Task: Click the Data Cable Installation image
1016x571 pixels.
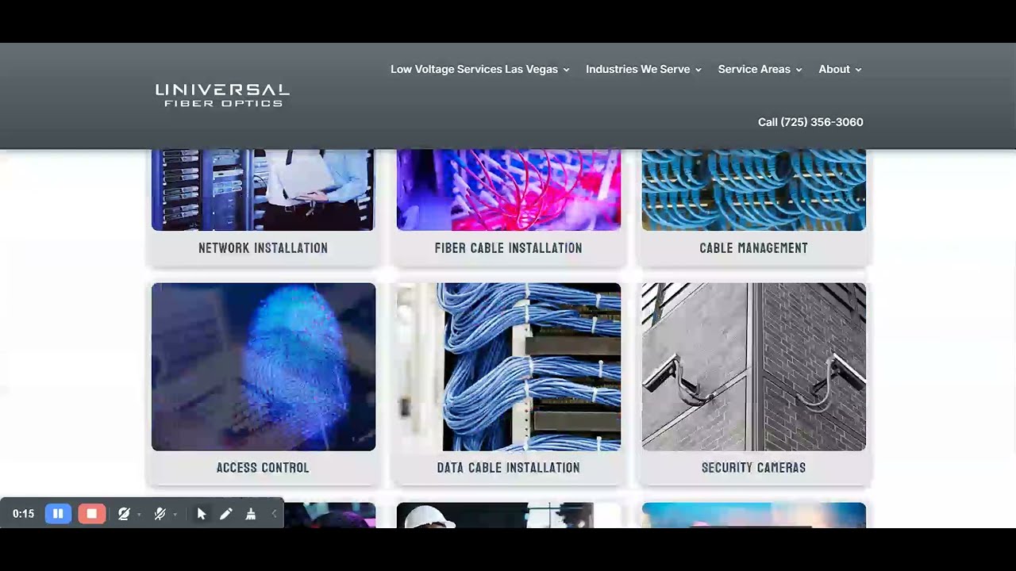Action: [509, 366]
